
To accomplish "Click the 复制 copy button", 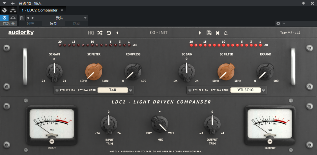I will (x=54, y=24).
